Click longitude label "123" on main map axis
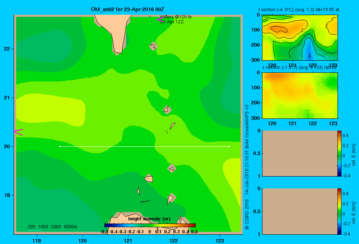 220,240
